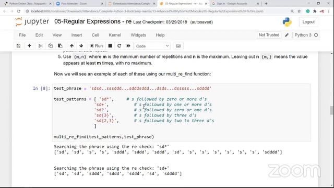Insert cell below with plus icon
Viewport: 334px width, 188px height.
point(29,46)
